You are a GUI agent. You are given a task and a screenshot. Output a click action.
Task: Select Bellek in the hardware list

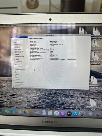[x=16, y=42]
